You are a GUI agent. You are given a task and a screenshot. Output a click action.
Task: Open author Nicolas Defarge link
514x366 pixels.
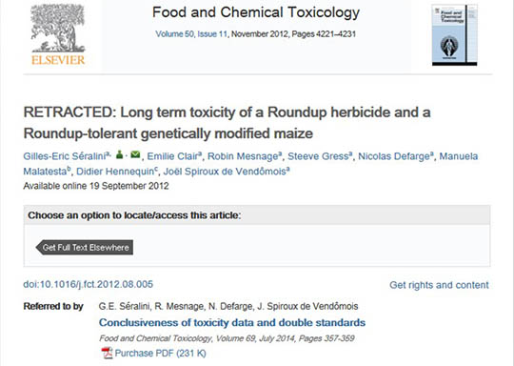[x=394, y=156]
